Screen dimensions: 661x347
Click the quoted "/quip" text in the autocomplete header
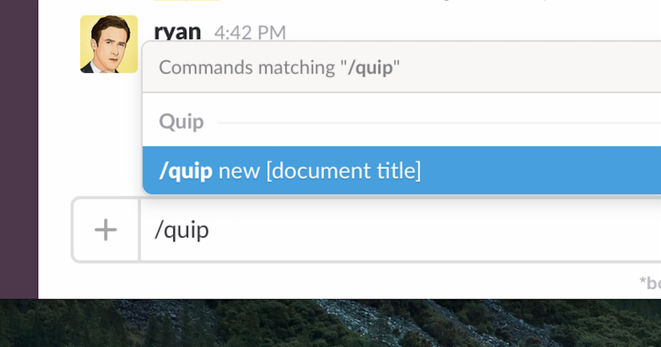pos(370,68)
